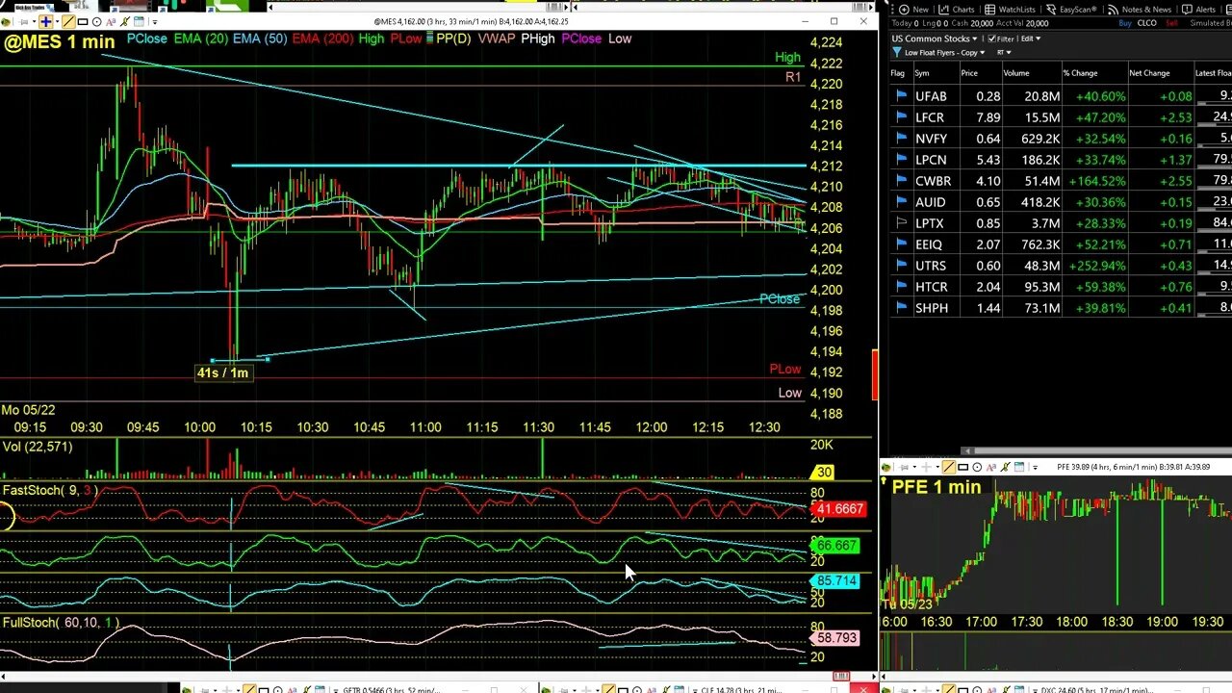Select the UTRS symbol row
1232x693 pixels.
(1061, 266)
